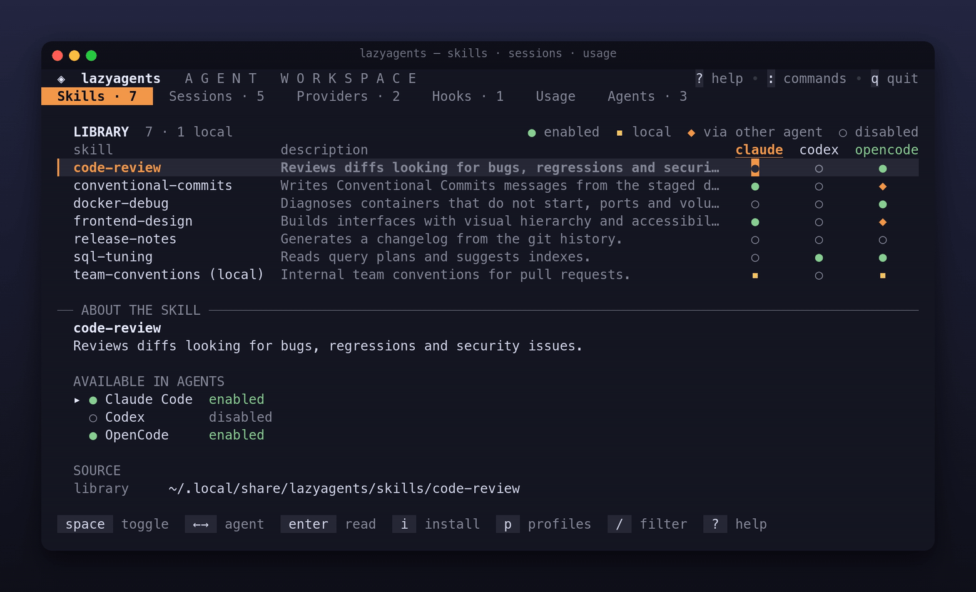The image size is (976, 592).
Task: Toggle code-review skill for codex
Action: 819,168
